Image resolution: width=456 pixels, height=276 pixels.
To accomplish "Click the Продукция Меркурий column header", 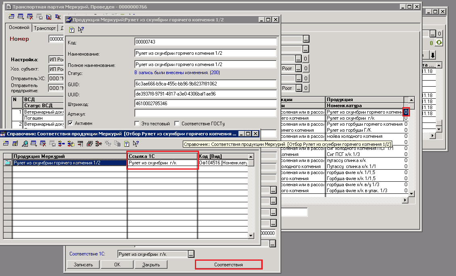I will coord(70,156).
